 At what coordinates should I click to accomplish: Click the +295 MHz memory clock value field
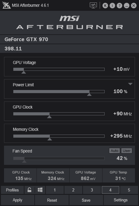point(121,136)
